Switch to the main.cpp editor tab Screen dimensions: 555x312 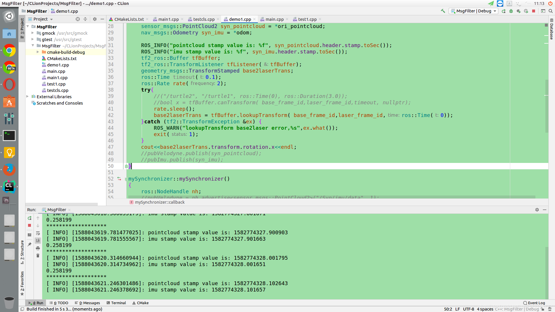click(275, 19)
